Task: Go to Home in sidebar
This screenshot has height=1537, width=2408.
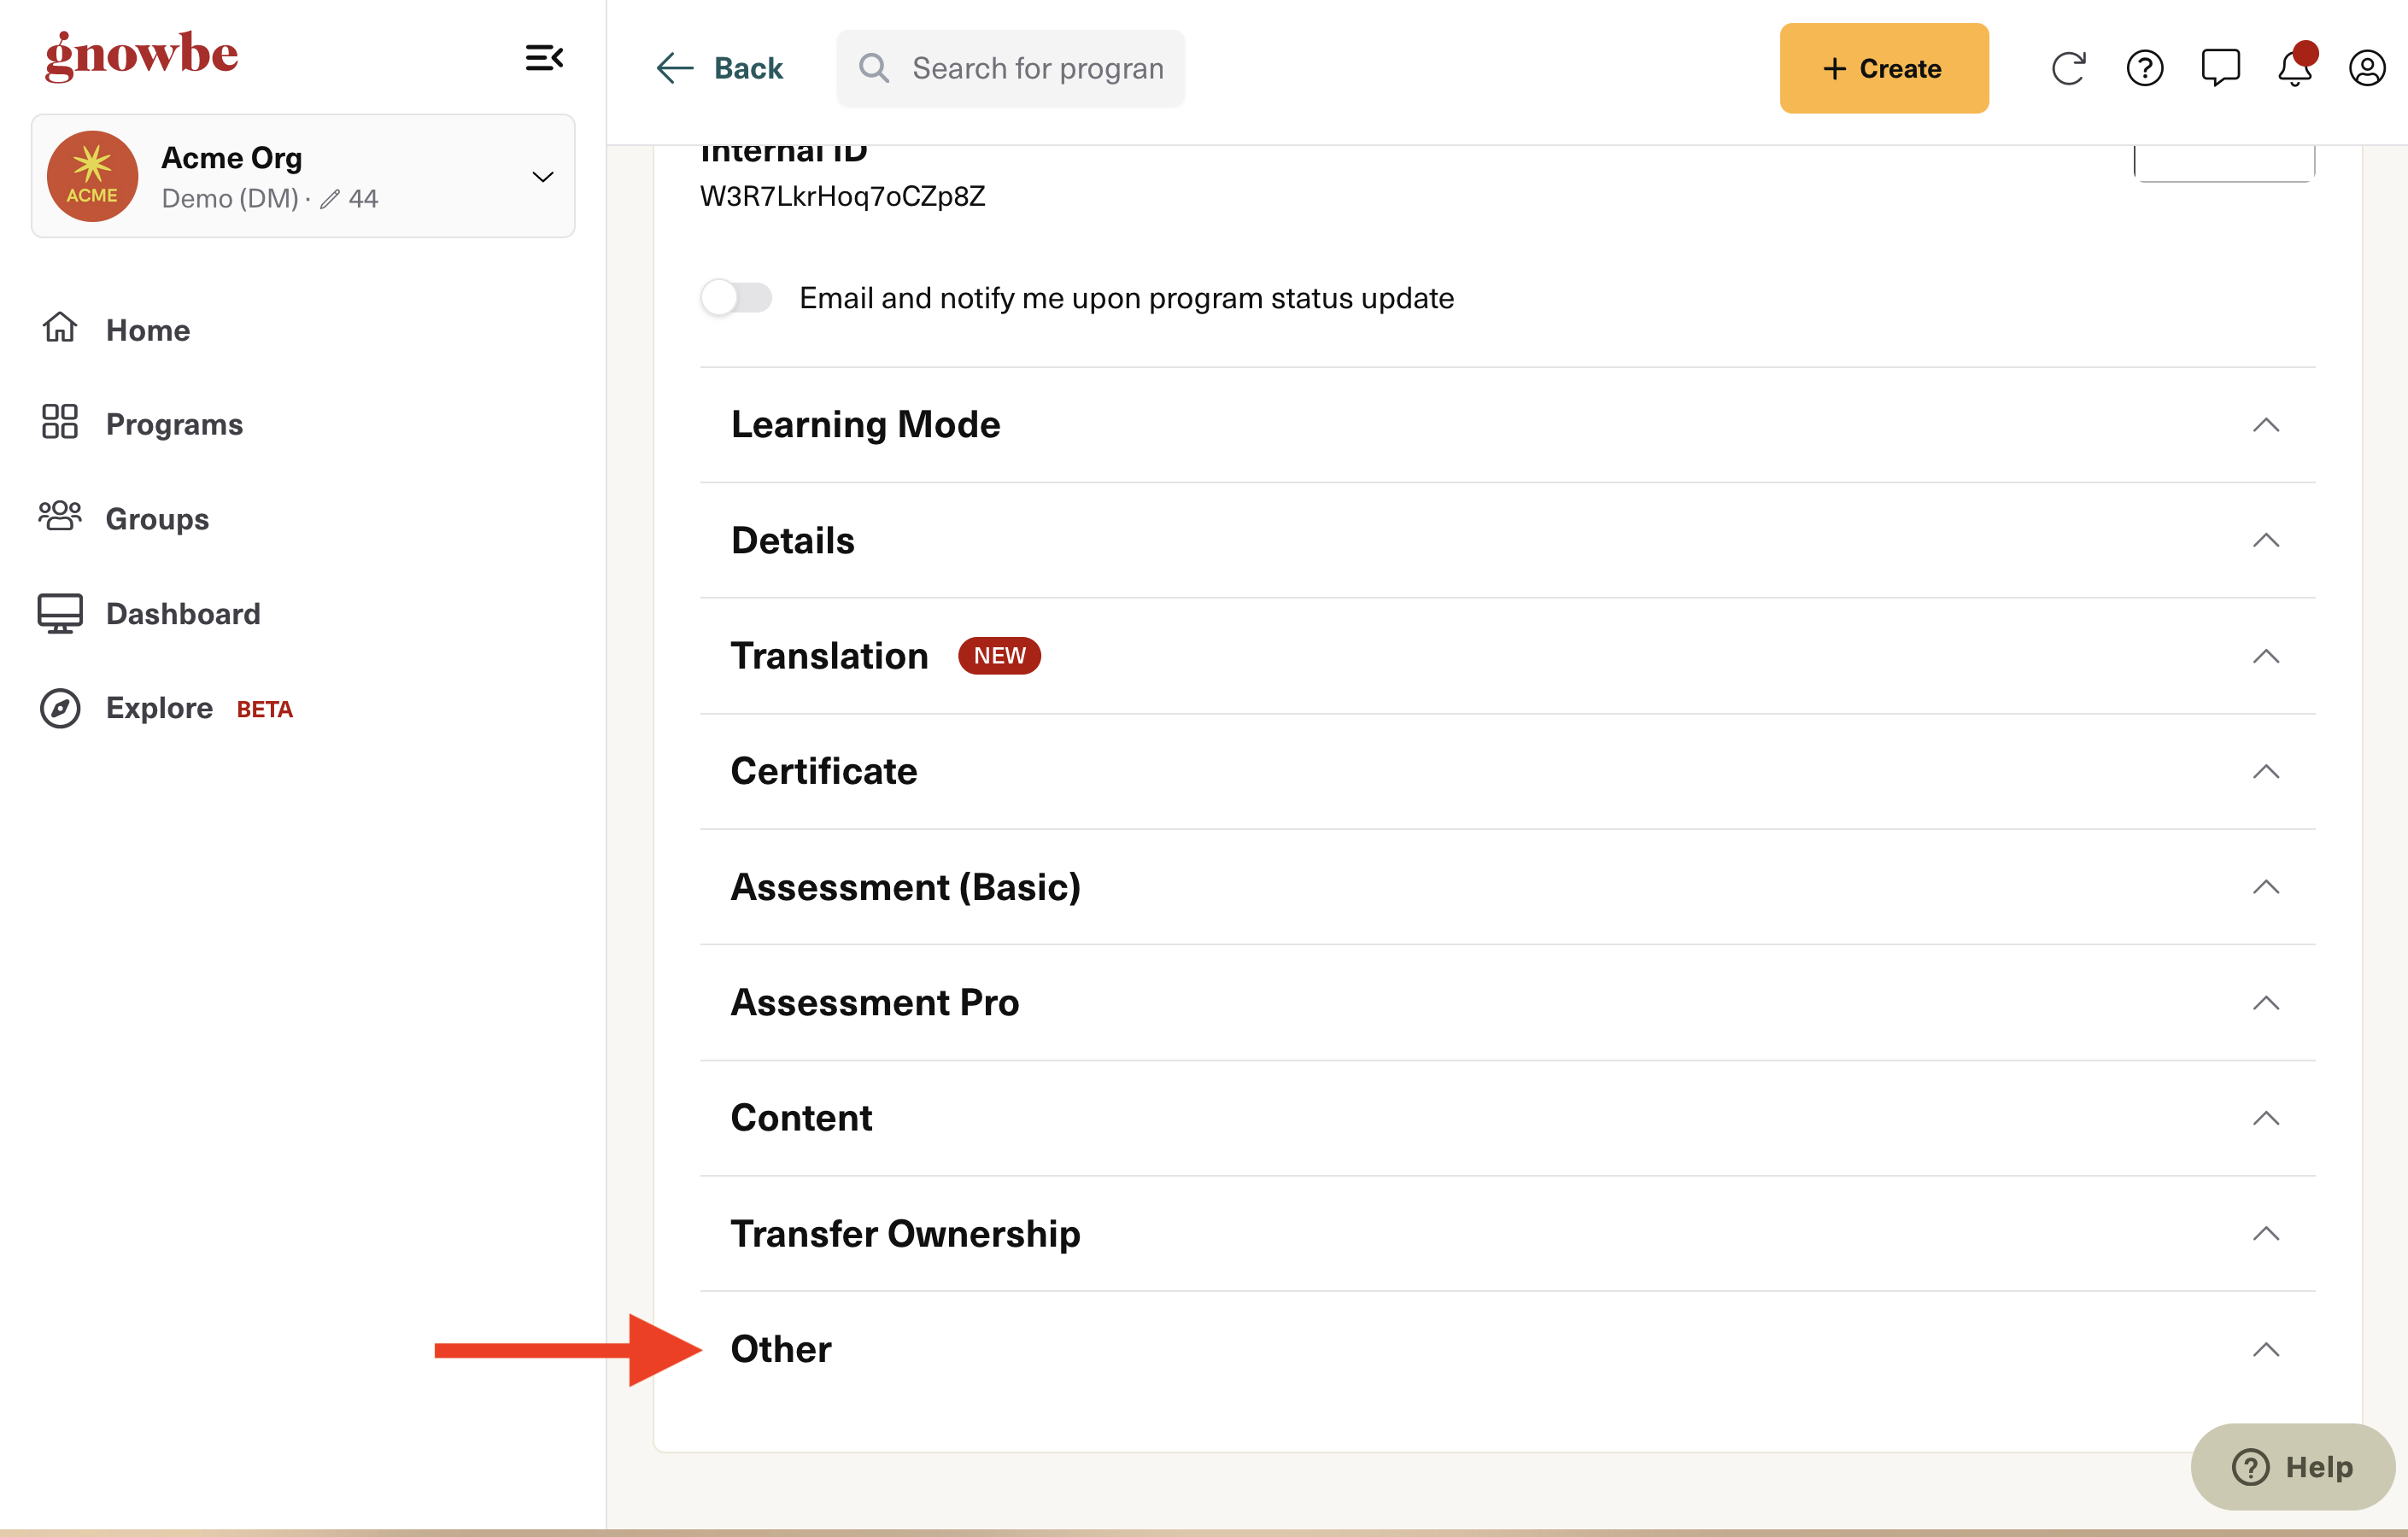Action: (148, 330)
